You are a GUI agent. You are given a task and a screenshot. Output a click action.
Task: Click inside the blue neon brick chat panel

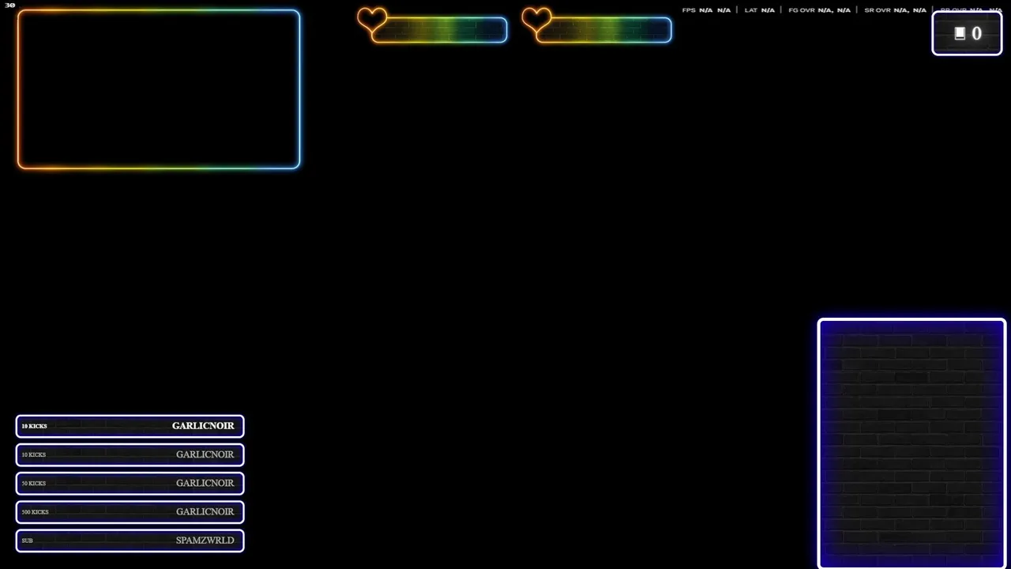911,443
